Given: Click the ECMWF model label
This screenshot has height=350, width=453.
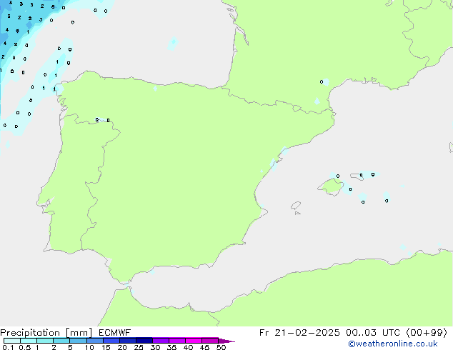Looking at the screenshot, I should (x=114, y=333).
